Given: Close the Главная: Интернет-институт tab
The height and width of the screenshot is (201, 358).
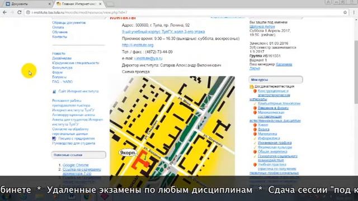Looking at the screenshot, I should point(100,4).
